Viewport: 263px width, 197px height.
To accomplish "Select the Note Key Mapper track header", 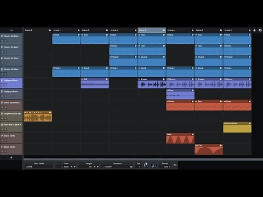I will point(12,127).
